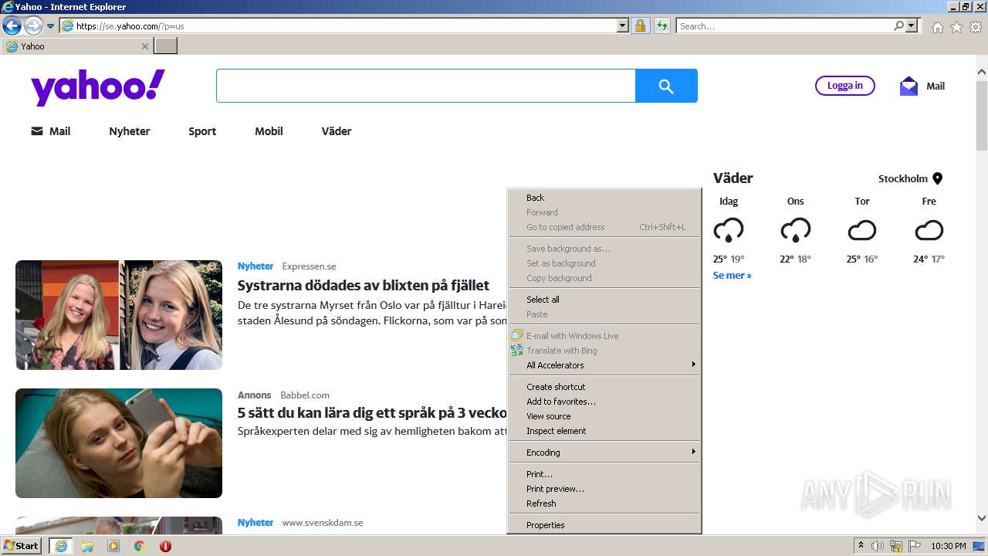Choose Print… in context menu
This screenshot has height=556, width=988.
pos(604,474)
